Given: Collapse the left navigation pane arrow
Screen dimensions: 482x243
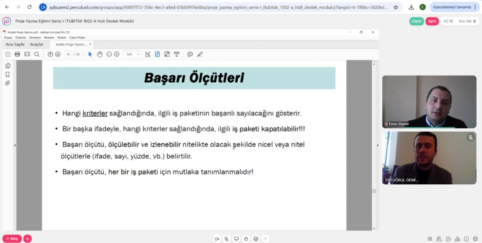Looking at the screenshot, I should tap(15, 145).
